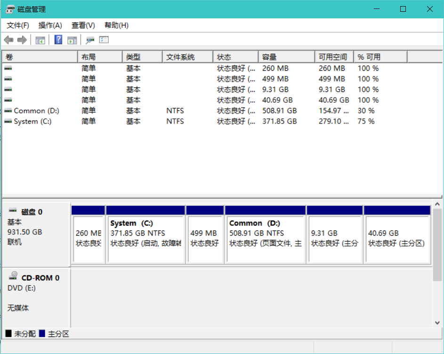Open the 操作(A) menu

click(x=50, y=25)
